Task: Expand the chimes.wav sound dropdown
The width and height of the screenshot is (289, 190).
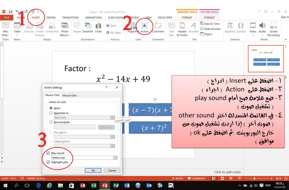Action: click(115, 158)
